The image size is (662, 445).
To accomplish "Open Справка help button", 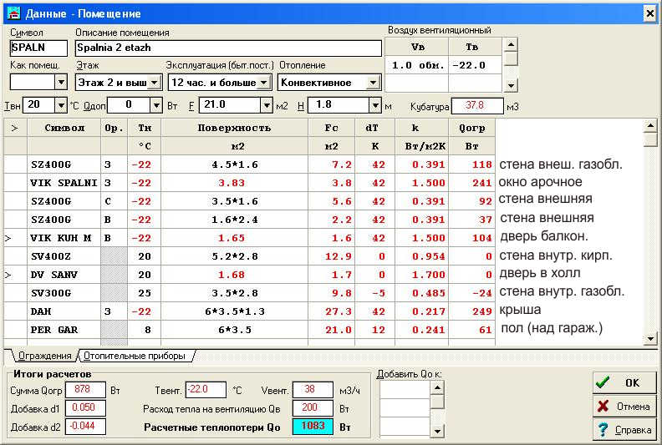I will [x=624, y=430].
